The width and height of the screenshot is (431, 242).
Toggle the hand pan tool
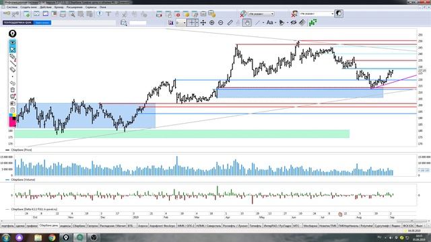click(x=247, y=23)
